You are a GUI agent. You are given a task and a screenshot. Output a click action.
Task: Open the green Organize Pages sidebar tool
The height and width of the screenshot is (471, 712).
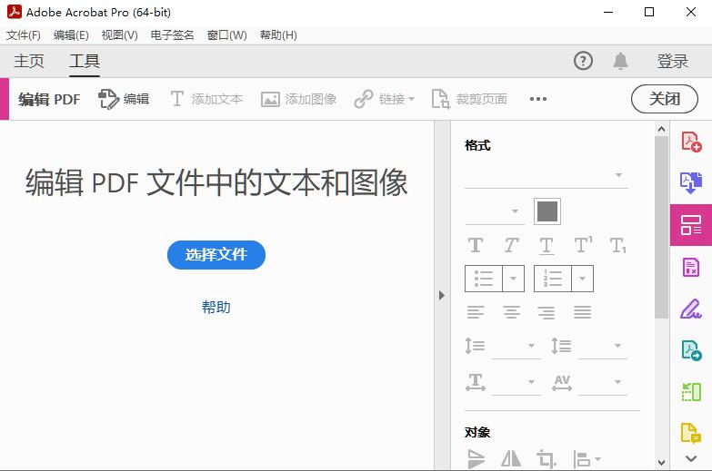(691, 392)
